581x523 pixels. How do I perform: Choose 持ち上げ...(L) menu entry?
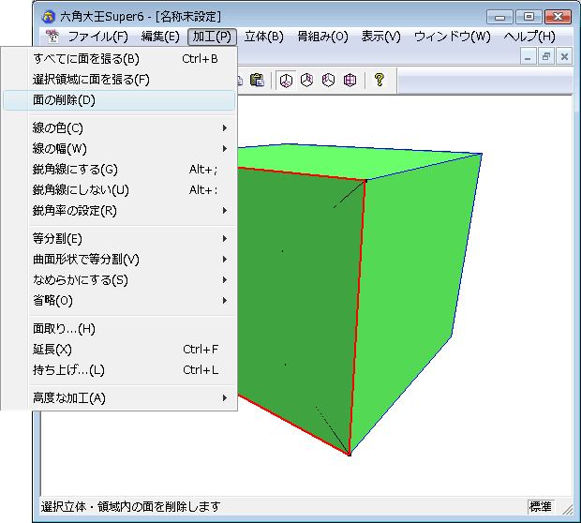(119, 370)
